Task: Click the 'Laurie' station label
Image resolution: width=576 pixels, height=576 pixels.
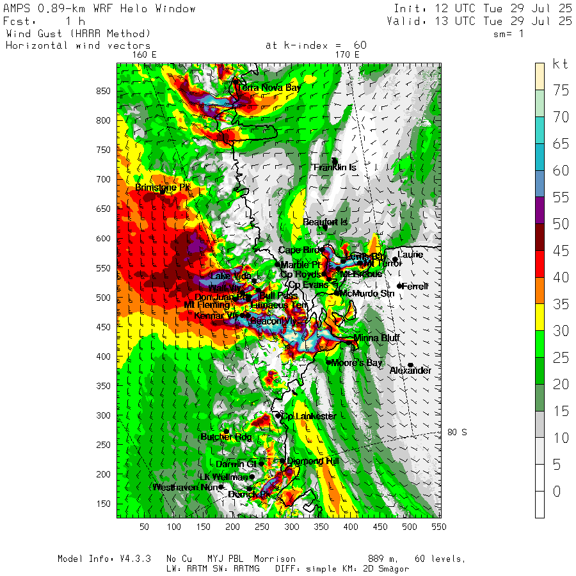Action: pos(410,255)
